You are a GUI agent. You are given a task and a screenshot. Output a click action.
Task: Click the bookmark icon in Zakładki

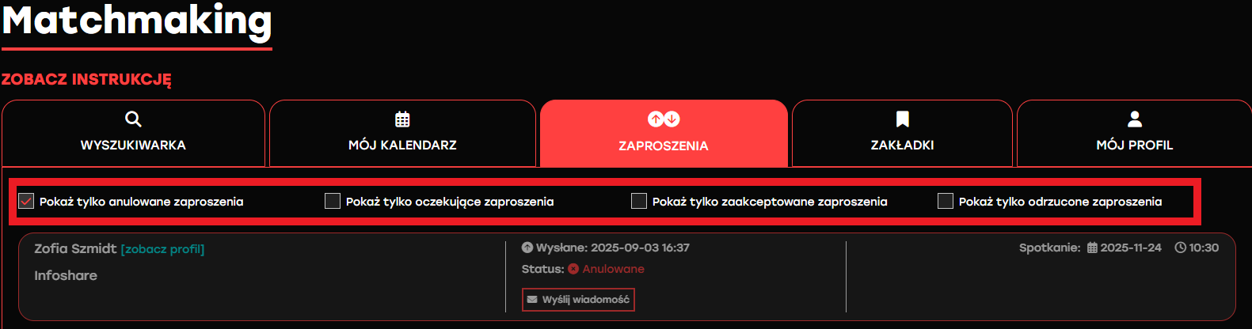[902, 119]
